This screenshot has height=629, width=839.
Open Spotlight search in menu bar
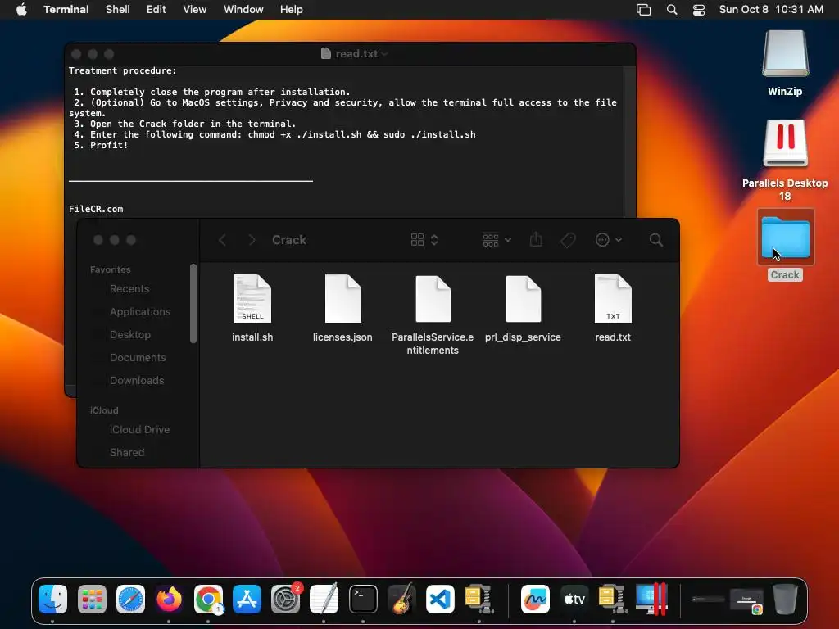click(x=672, y=10)
